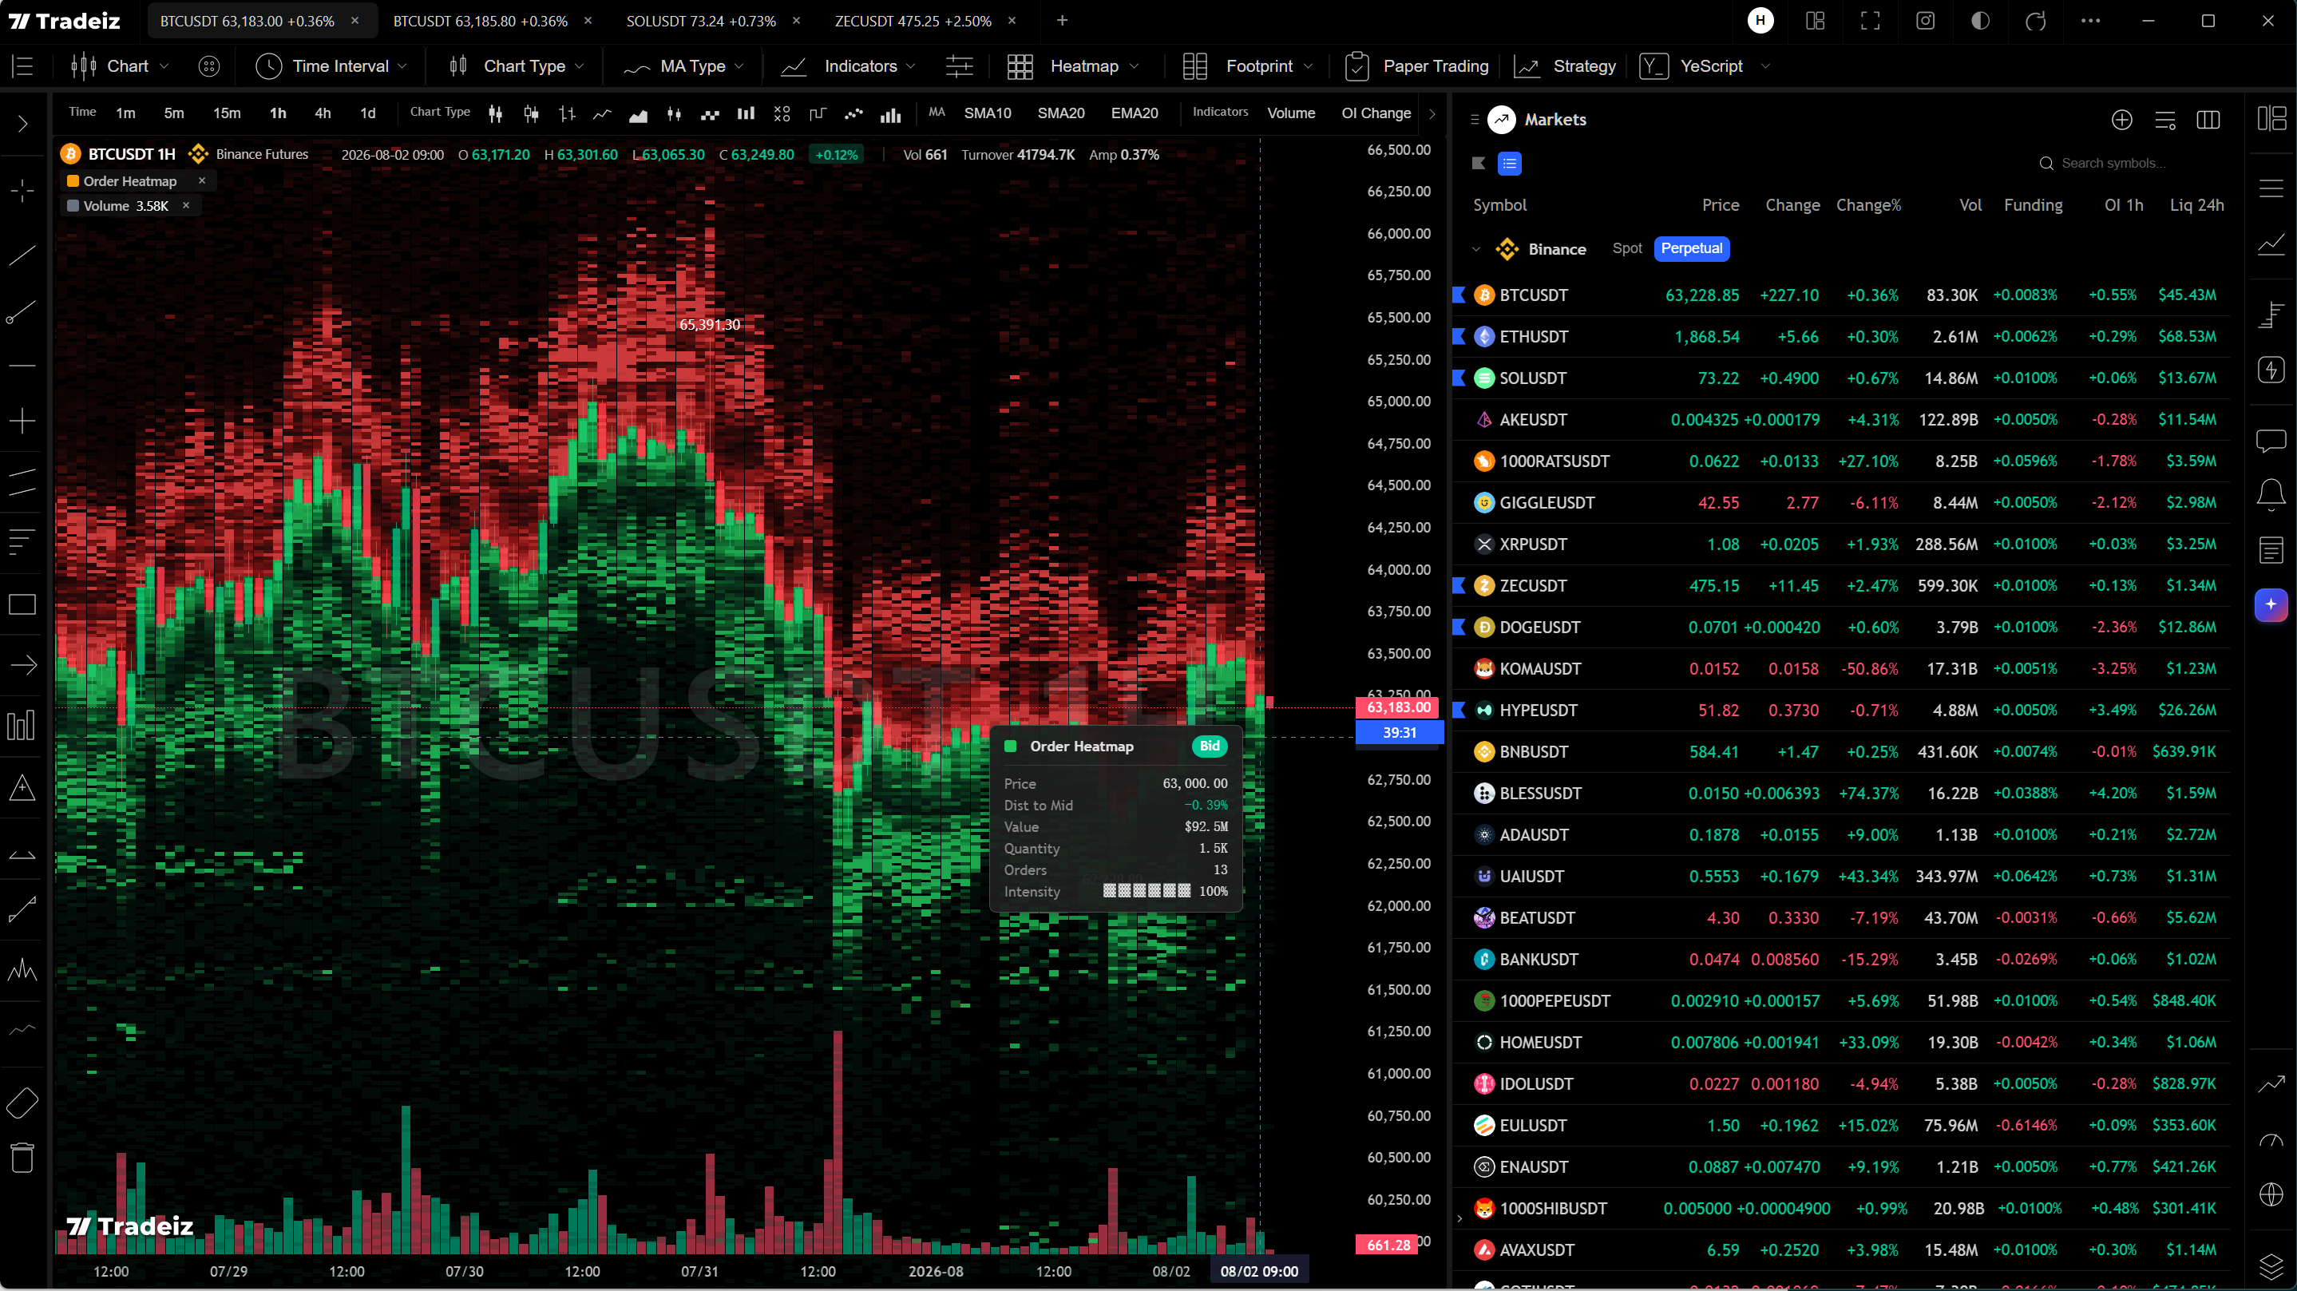Open the chat bubble icon in the right sidebar
Viewport: 2297px width, 1291px height.
2271,441
